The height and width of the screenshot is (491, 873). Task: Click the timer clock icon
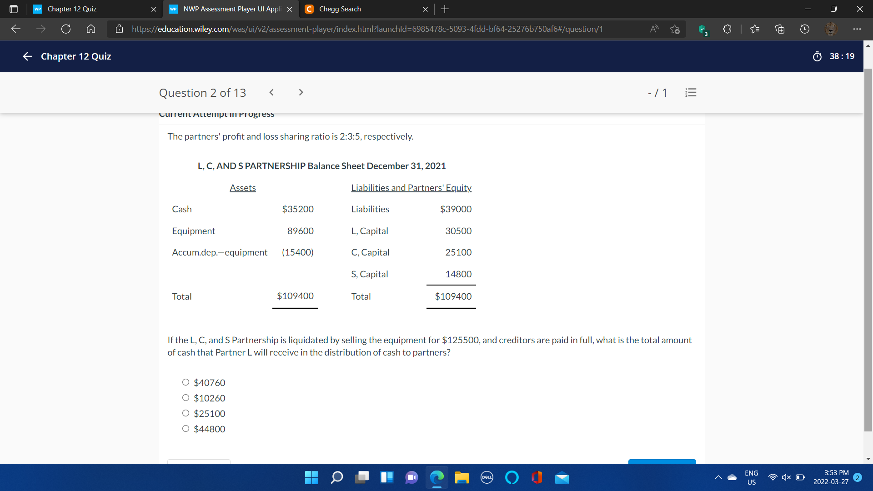[817, 56]
